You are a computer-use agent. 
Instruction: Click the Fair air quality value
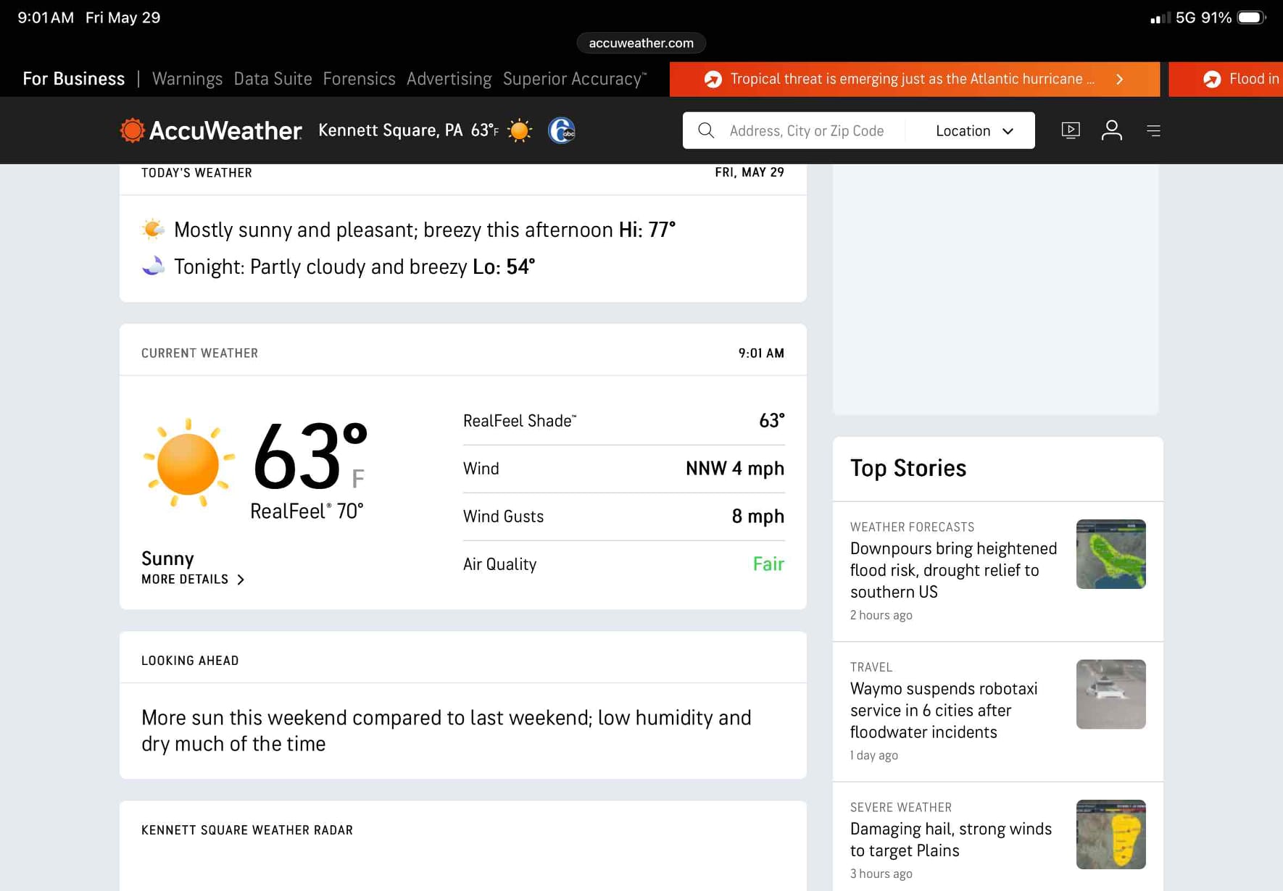click(x=768, y=564)
